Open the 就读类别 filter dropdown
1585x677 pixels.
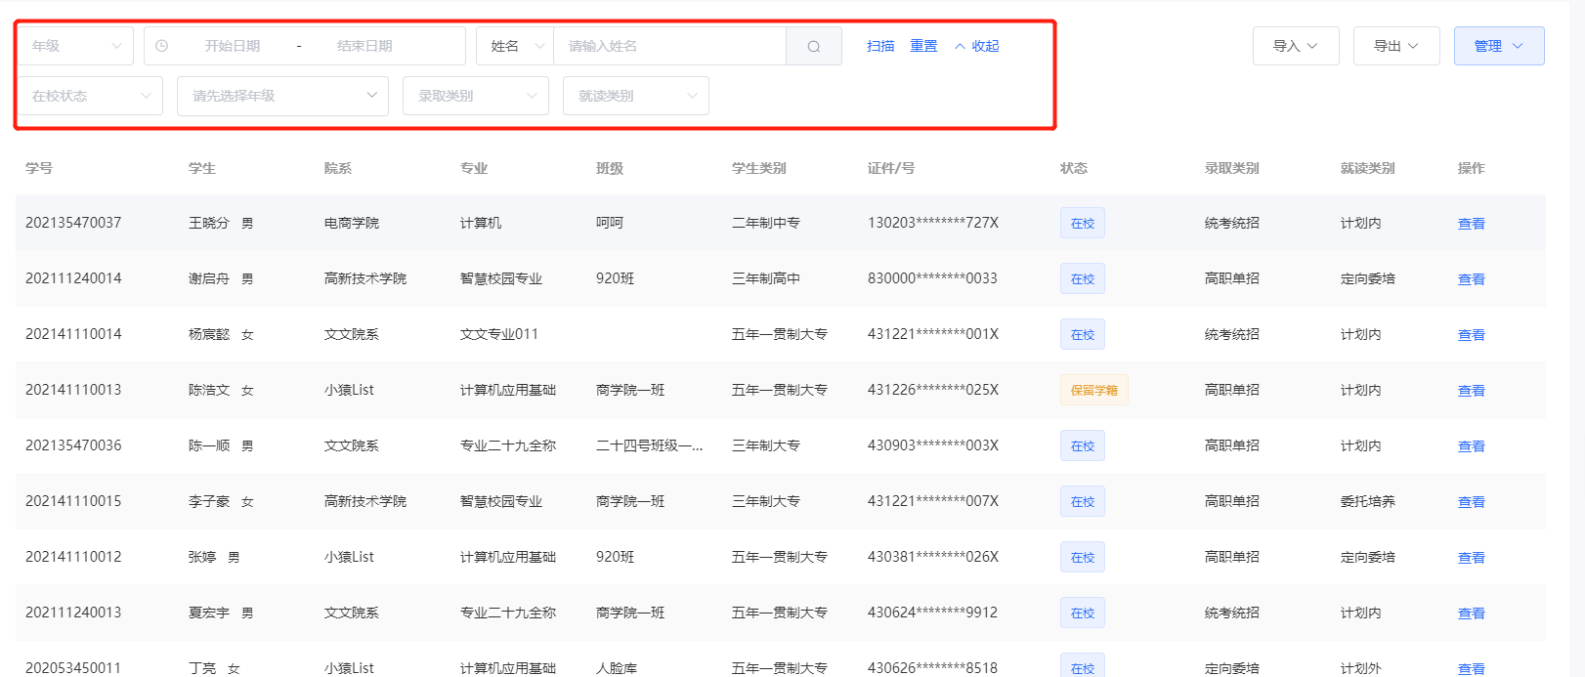pos(635,96)
